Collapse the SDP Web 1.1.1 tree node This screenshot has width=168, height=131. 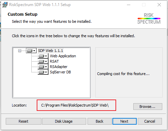tap(20, 51)
